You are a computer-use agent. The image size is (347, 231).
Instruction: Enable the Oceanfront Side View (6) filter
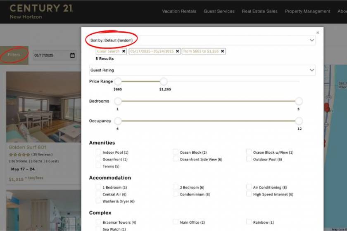(x=176, y=159)
